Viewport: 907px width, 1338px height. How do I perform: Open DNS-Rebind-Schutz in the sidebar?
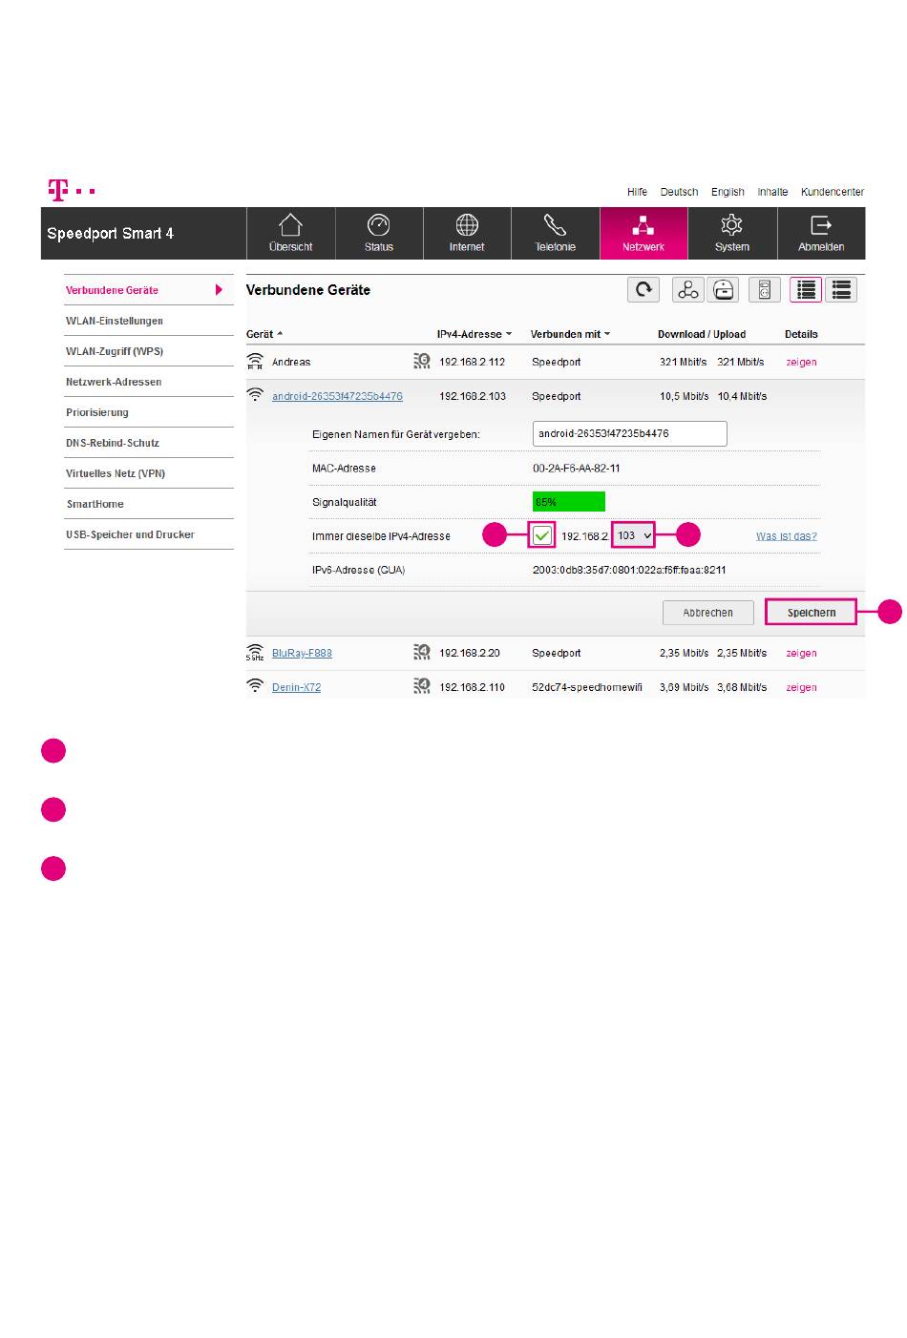pyautogui.click(x=149, y=443)
